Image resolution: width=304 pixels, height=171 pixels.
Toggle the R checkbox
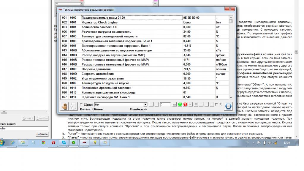tap(216, 104)
